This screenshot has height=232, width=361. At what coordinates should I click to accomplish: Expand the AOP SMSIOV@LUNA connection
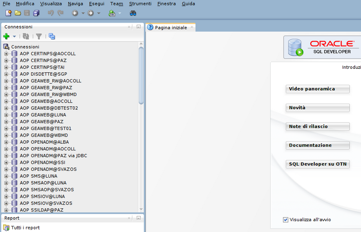point(6,197)
